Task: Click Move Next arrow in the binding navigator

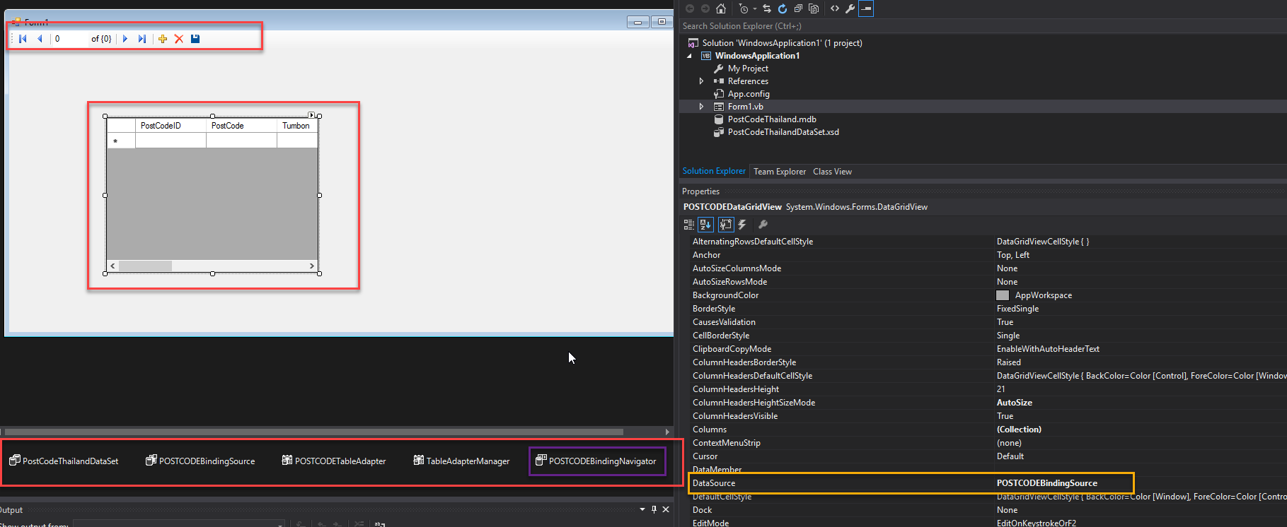Action: (125, 39)
